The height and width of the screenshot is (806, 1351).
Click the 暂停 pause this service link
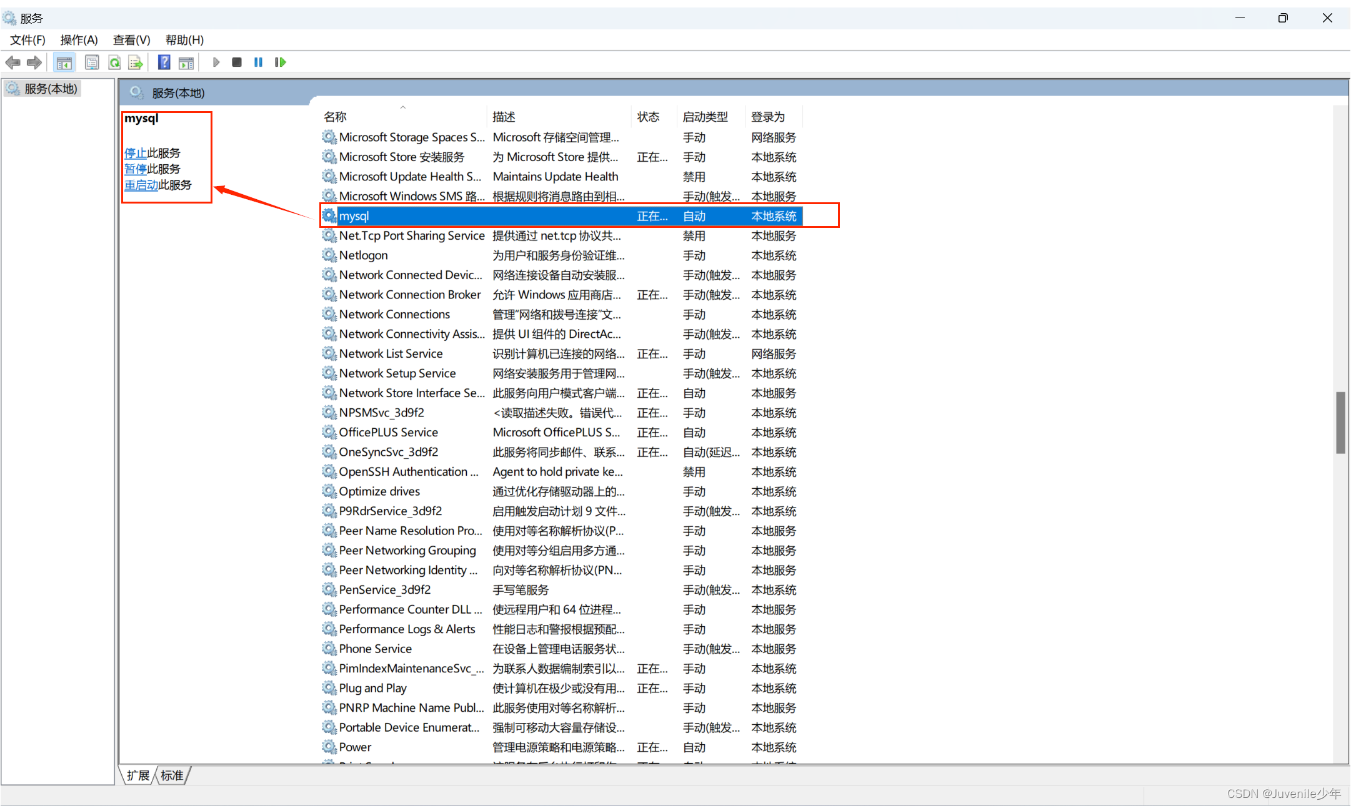tap(136, 169)
